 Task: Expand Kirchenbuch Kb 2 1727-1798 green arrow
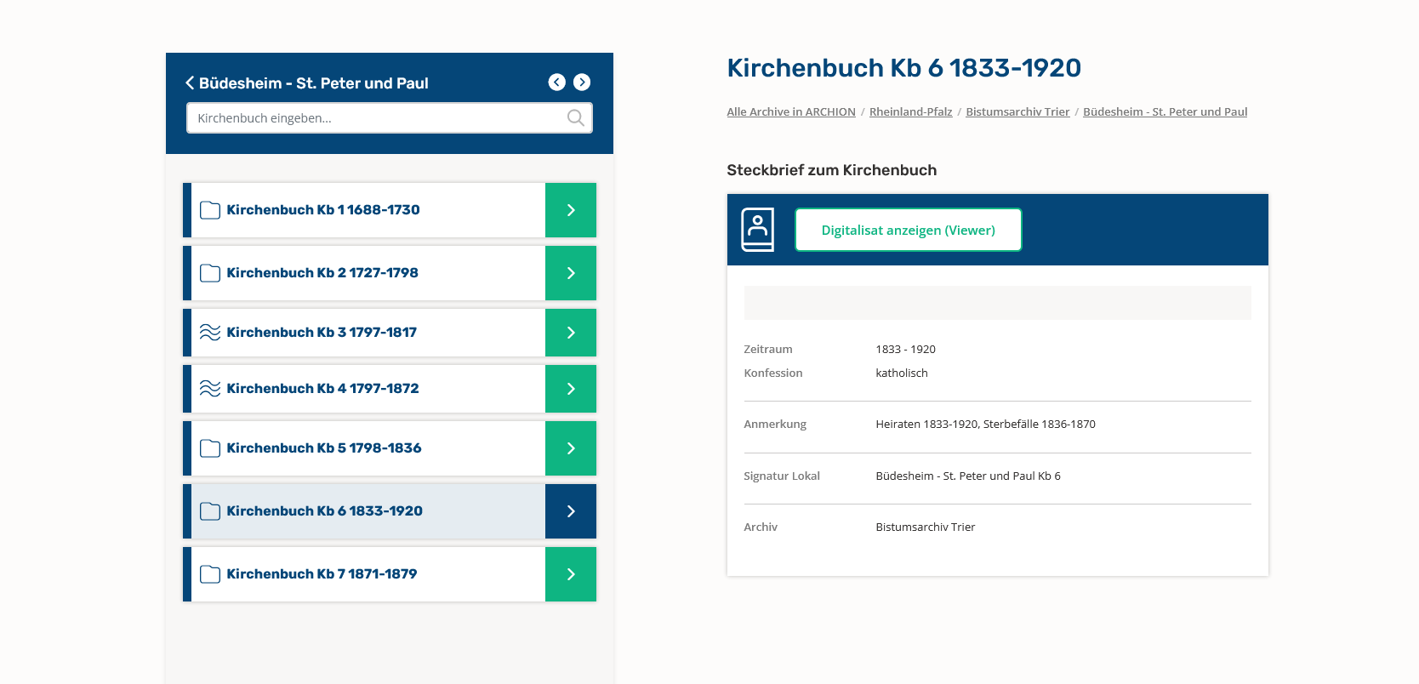(x=570, y=273)
